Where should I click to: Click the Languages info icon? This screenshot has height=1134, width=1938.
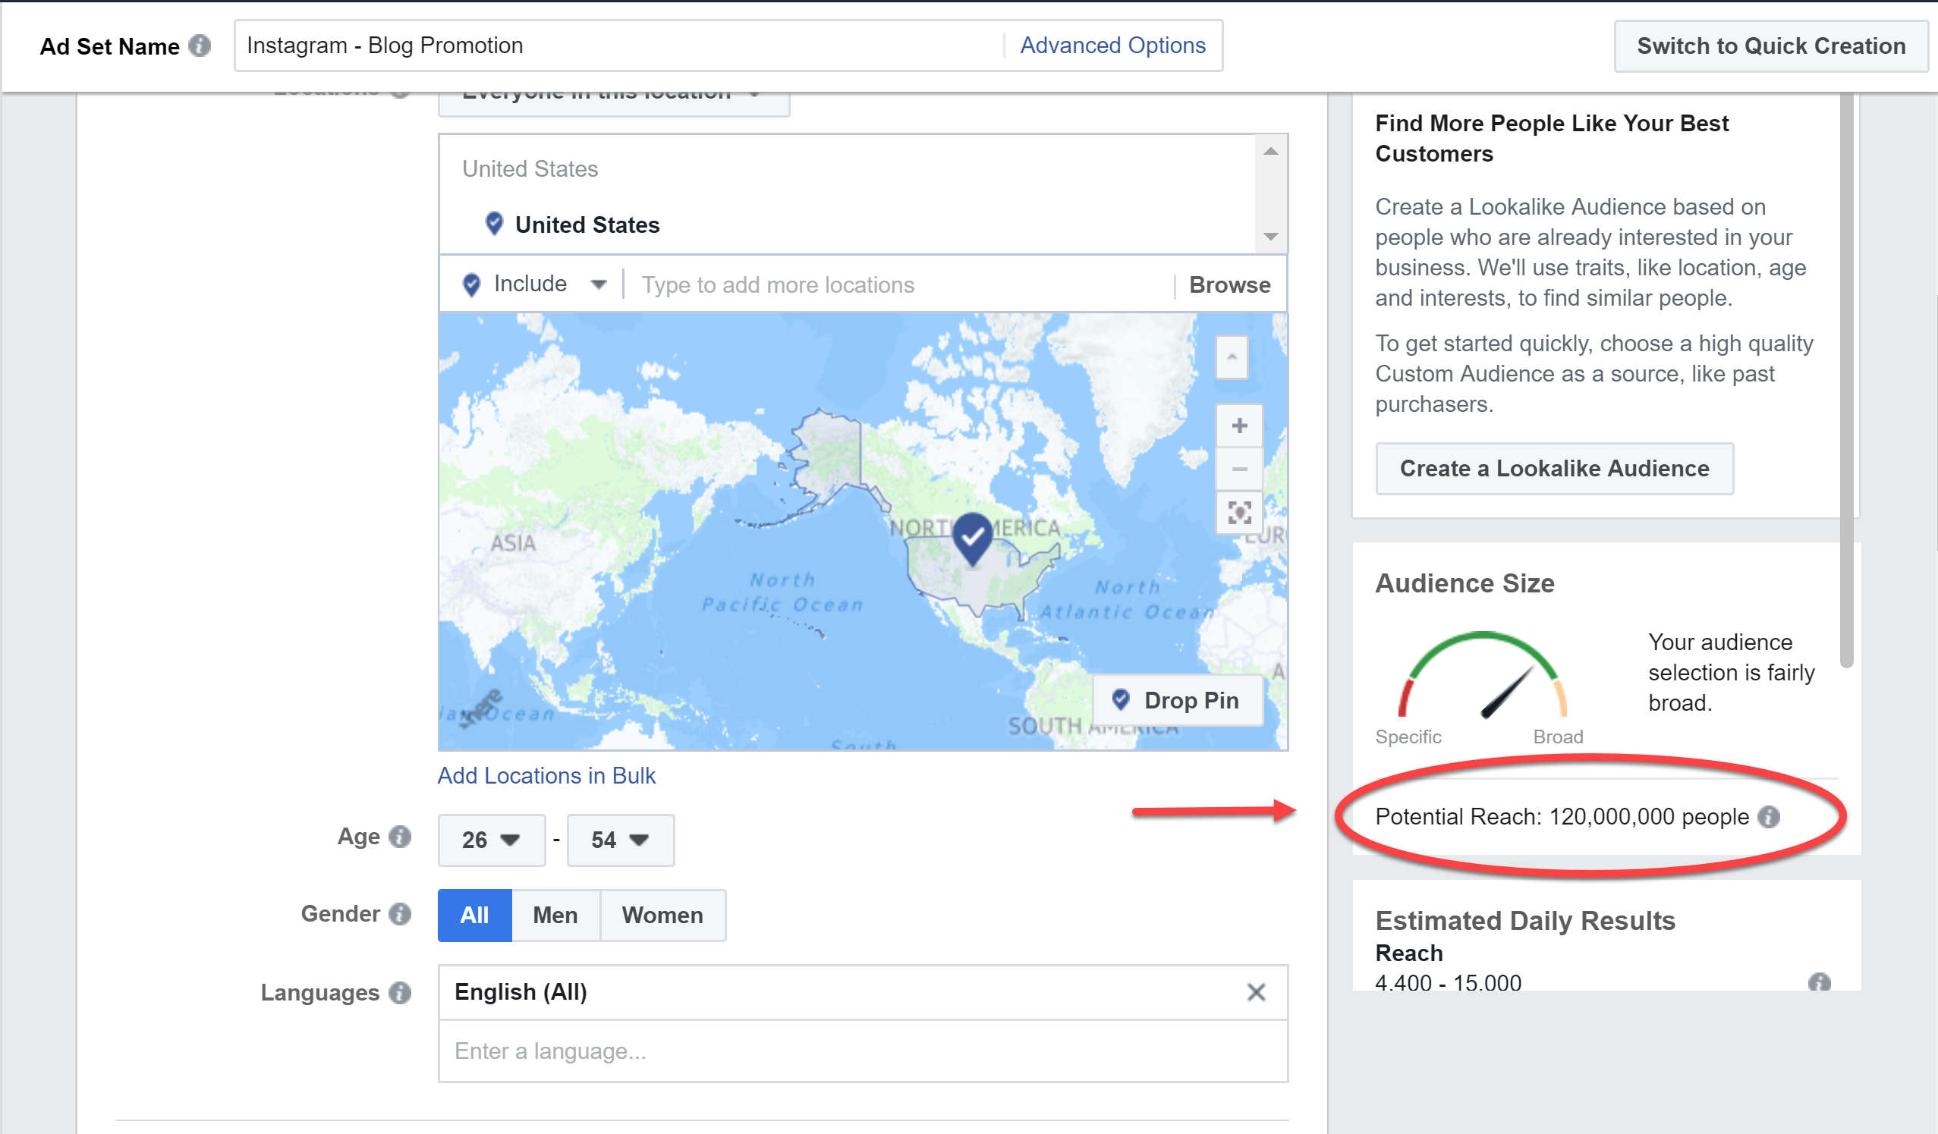[400, 993]
